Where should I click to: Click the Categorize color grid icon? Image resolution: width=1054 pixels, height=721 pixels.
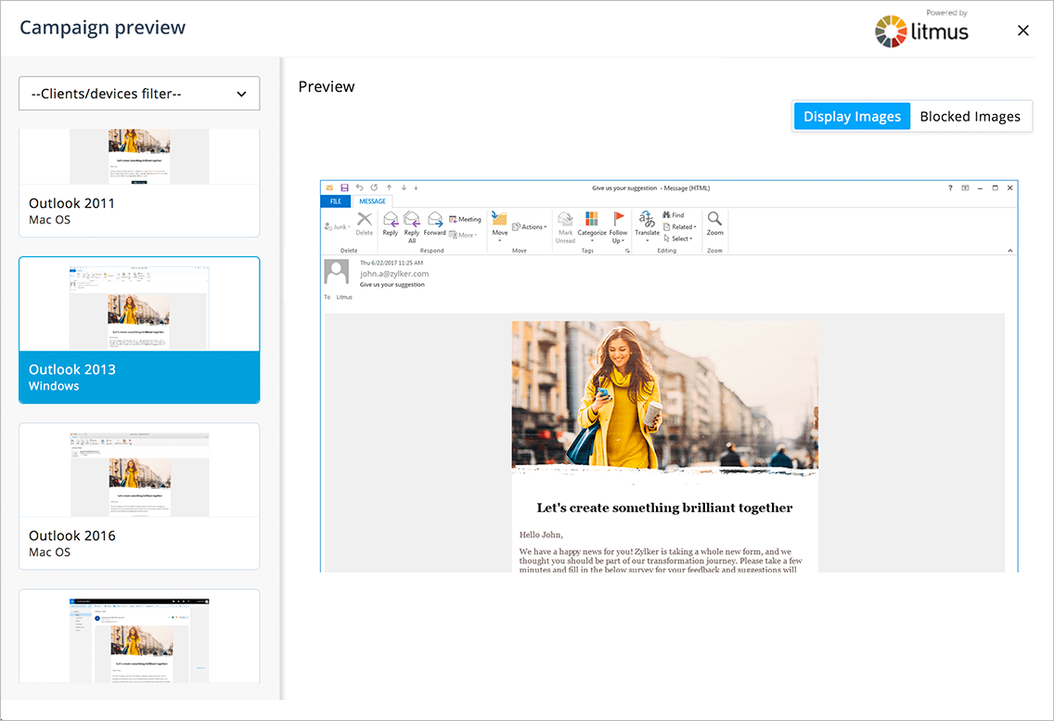click(592, 220)
